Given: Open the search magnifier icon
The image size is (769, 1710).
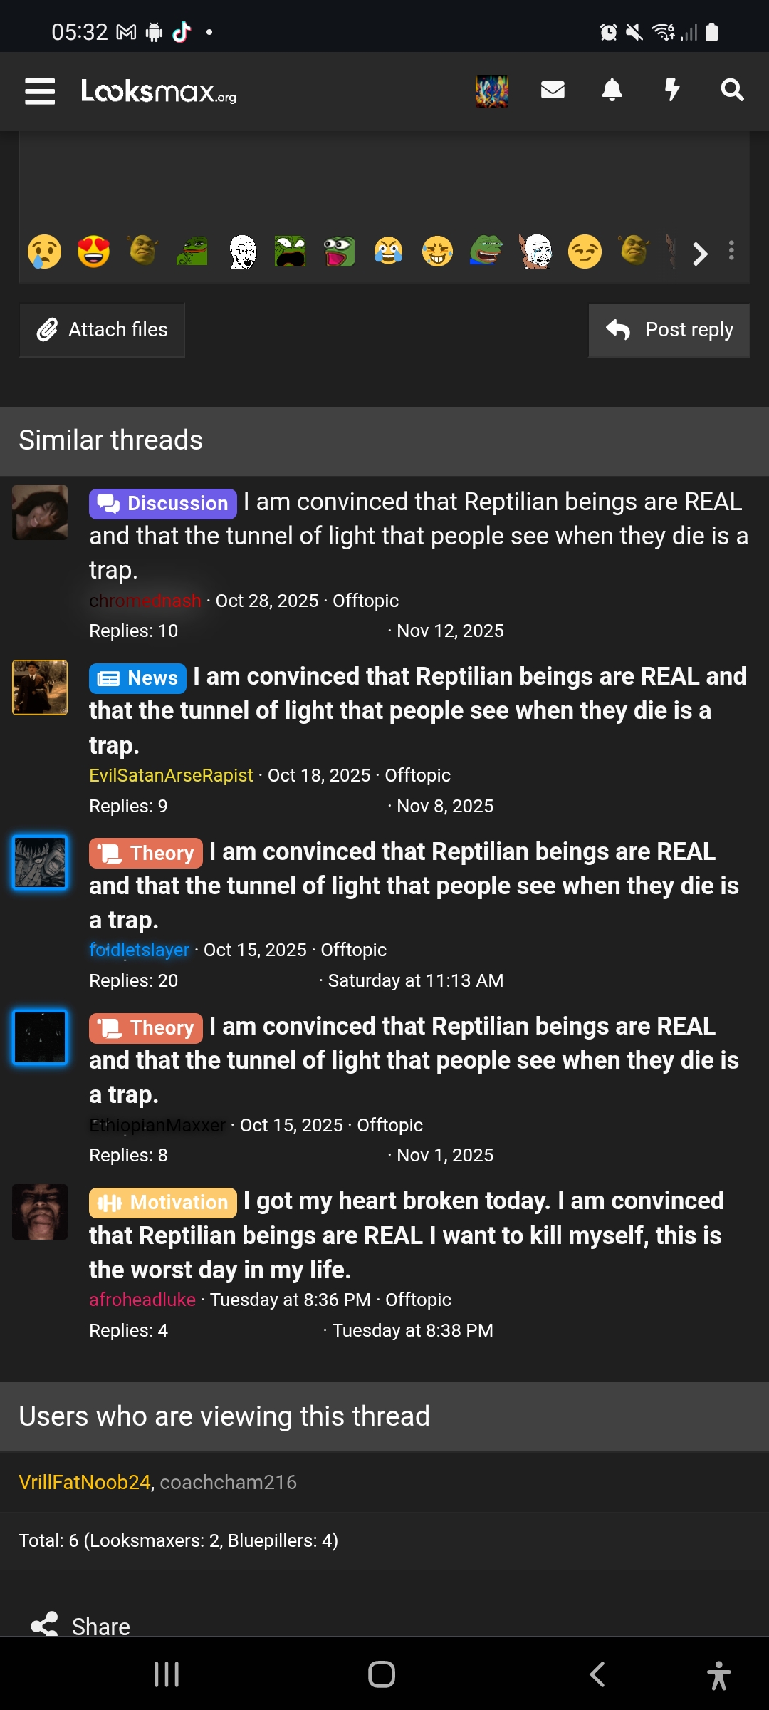Looking at the screenshot, I should [x=732, y=90].
